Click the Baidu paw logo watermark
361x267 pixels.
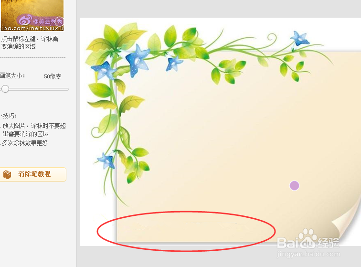308,238
